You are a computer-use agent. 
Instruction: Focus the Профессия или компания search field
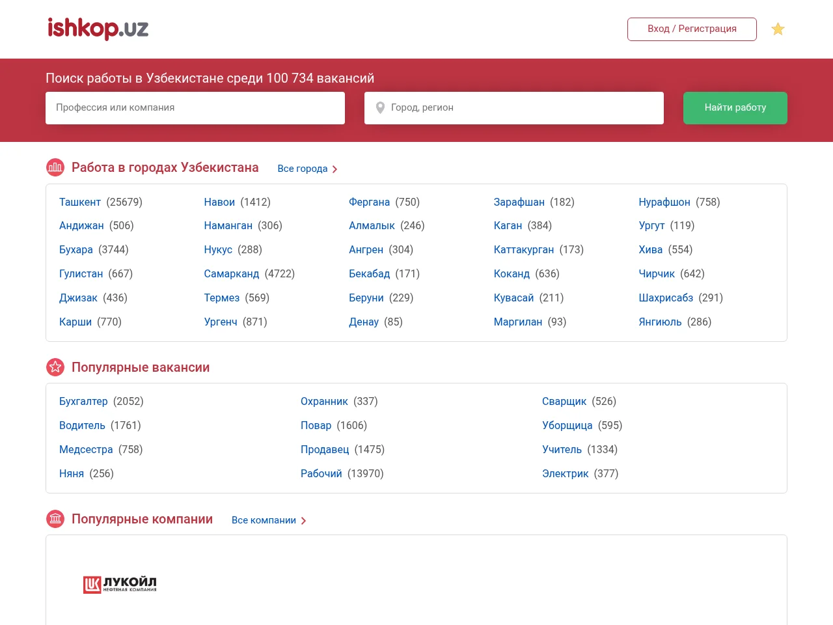(x=195, y=108)
